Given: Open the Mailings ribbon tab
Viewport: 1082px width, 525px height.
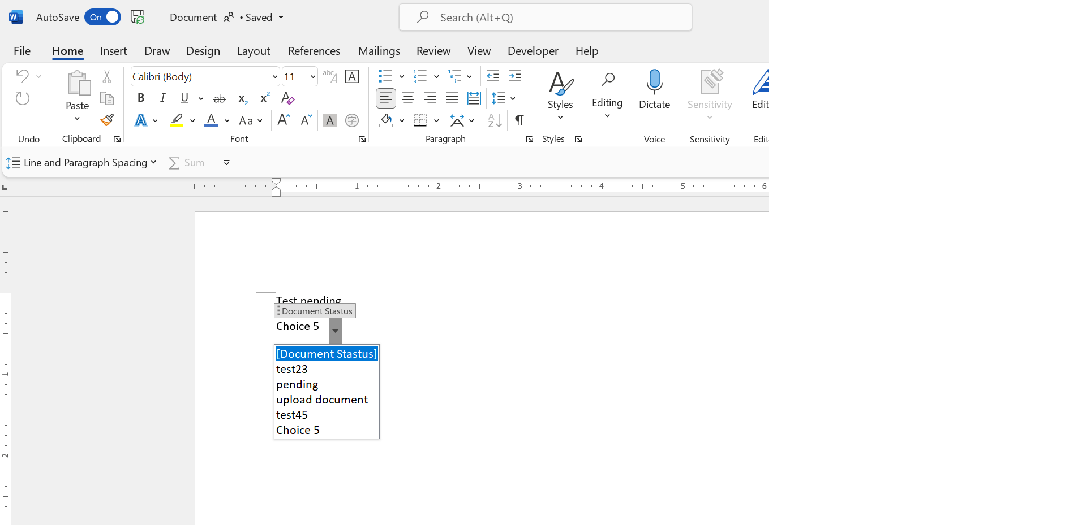Looking at the screenshot, I should [379, 51].
